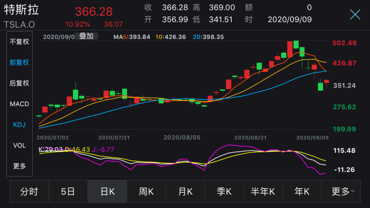
Task: Tap the MA5:393.84 indicator label
Action: click(132, 37)
